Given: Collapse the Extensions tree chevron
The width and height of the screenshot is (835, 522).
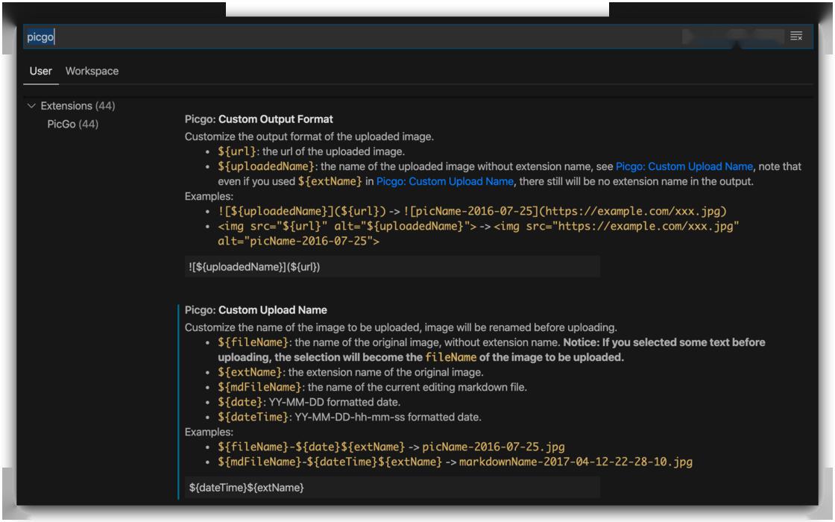Looking at the screenshot, I should coord(31,107).
